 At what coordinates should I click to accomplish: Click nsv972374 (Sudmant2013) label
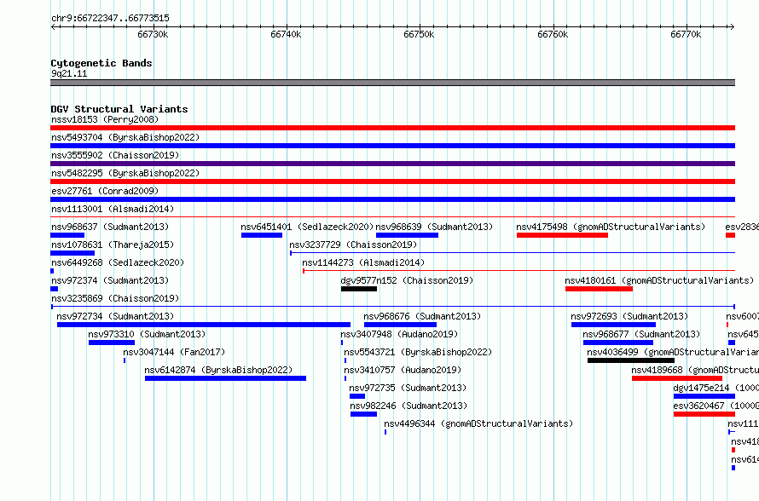point(110,280)
